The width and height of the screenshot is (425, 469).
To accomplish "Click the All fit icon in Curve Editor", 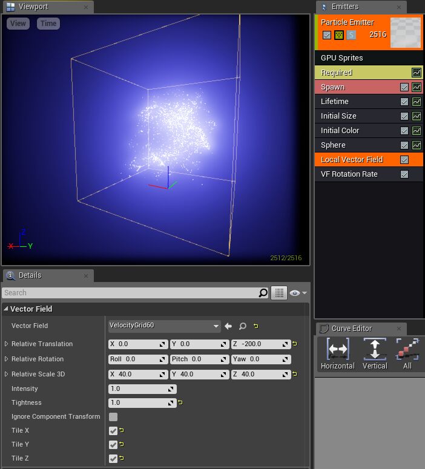I will tap(407, 350).
